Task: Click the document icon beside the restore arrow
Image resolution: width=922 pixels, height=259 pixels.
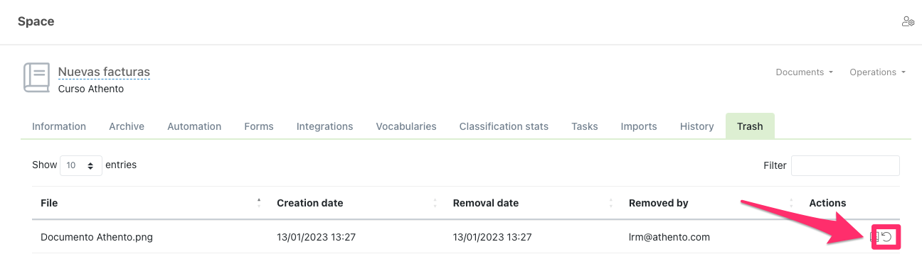Action: tap(876, 237)
